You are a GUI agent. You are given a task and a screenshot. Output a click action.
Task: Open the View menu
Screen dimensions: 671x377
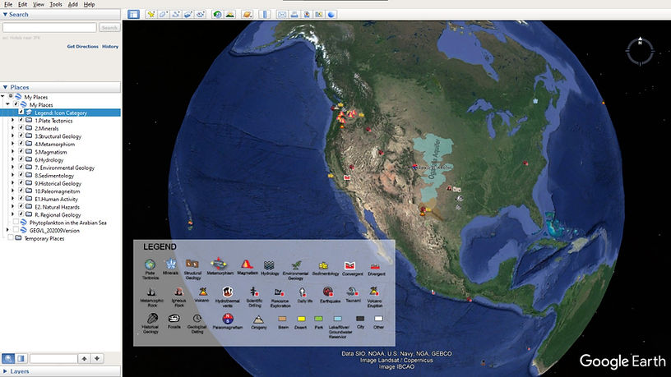(x=39, y=4)
